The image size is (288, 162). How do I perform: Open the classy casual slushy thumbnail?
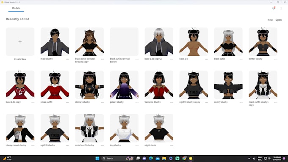[20, 128]
